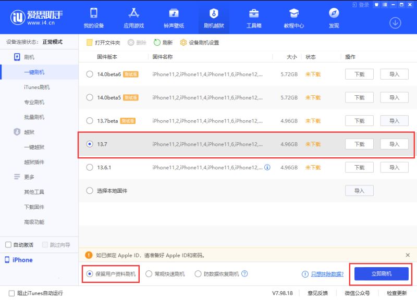This screenshot has height=300, width=417.
Task: Open 意见反馈 feedback
Action: pyautogui.click(x=317, y=293)
